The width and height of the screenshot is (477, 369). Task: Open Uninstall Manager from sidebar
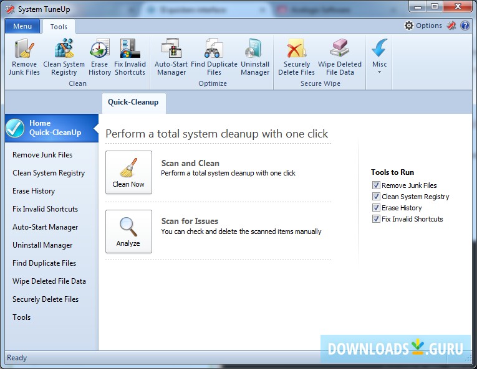click(x=42, y=245)
